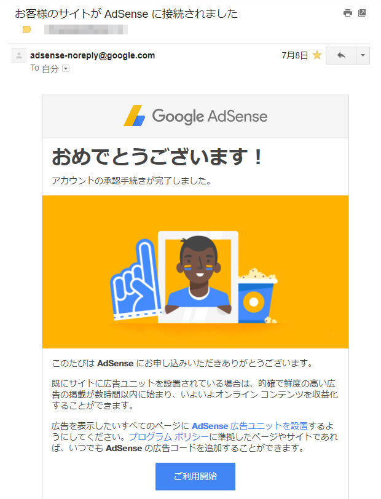This screenshot has width=381, height=499.
Task: Click the yellow label tag icon
Action: tap(27, 29)
